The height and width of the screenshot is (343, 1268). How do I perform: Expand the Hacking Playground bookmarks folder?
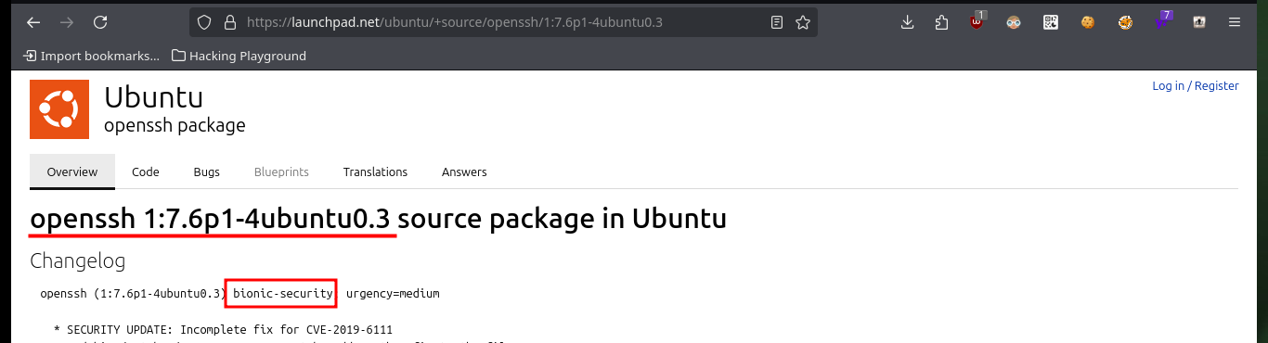pyautogui.click(x=239, y=56)
